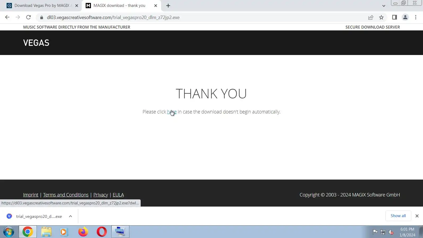The image size is (423, 238).
Task: Open downloaded trial_vegaspro20 exe file
Action: click(x=39, y=216)
